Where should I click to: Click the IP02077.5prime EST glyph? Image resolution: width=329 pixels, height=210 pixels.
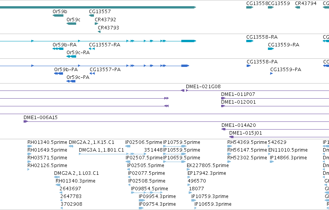(129, 177)
